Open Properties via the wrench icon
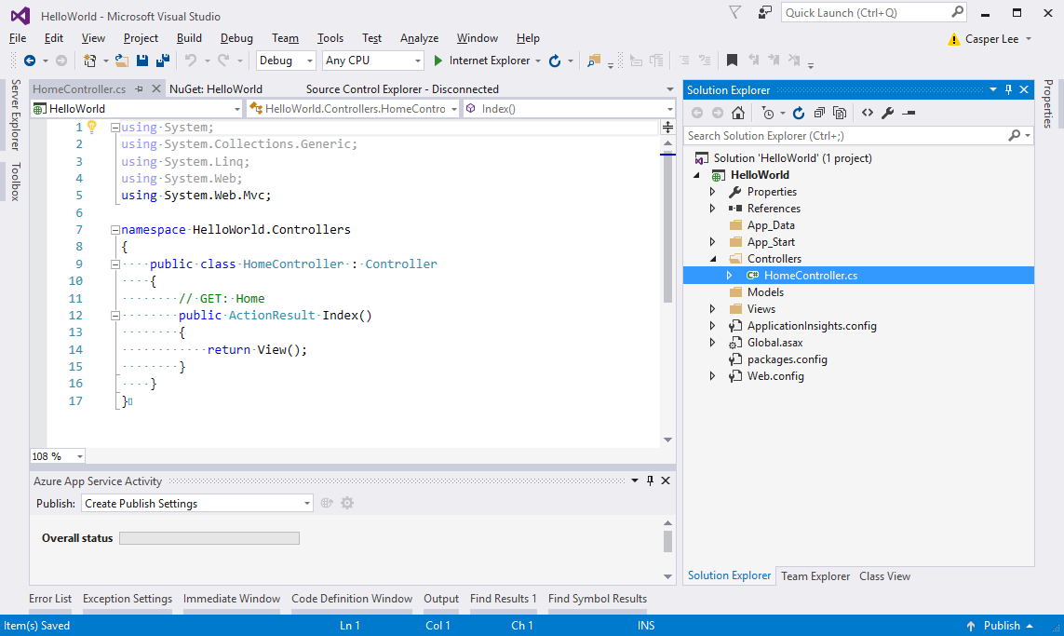Image resolution: width=1064 pixels, height=636 pixels. [x=887, y=113]
